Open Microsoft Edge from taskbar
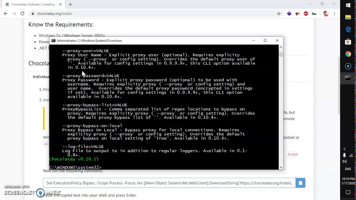356x200 pixels. coord(348,29)
